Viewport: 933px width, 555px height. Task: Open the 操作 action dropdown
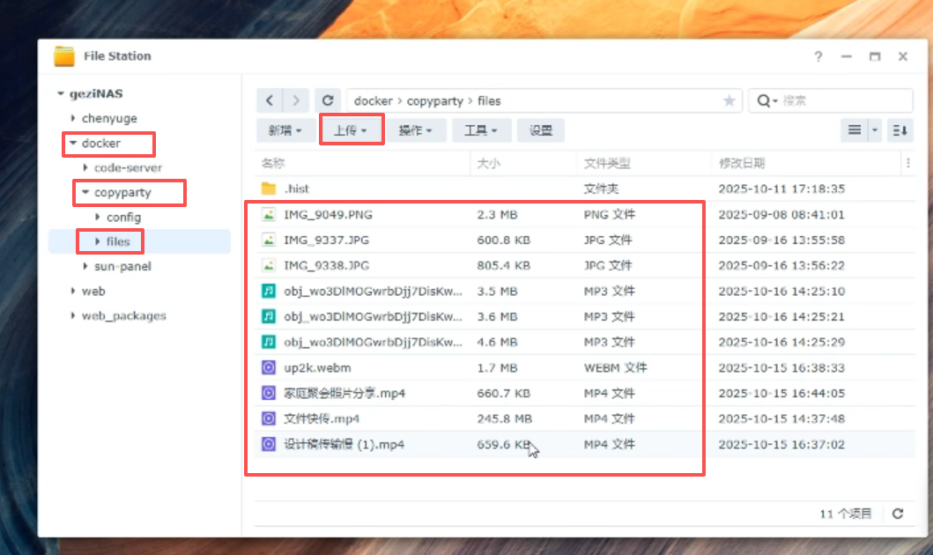(x=415, y=130)
